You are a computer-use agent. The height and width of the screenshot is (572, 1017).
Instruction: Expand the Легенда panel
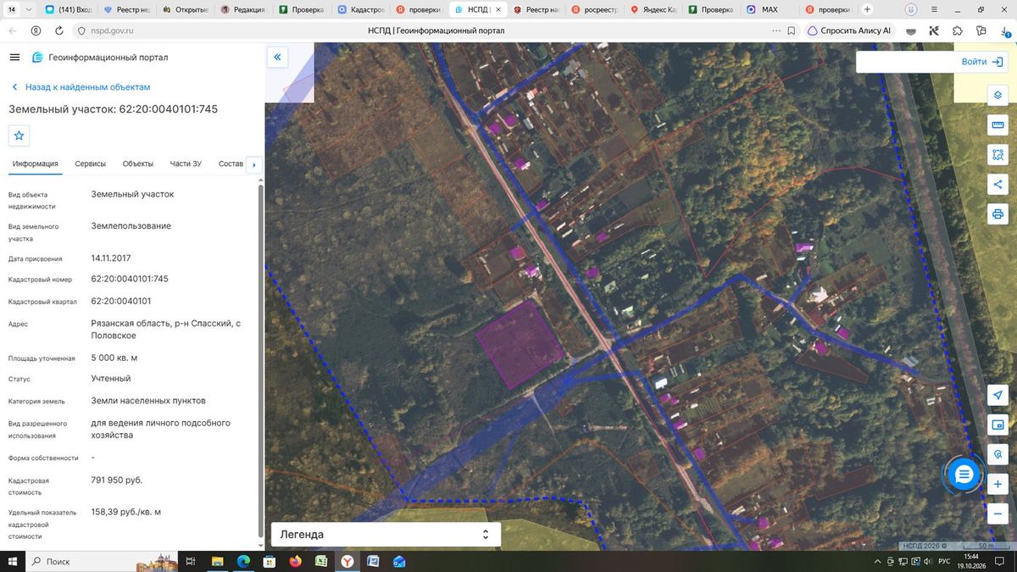tap(386, 535)
